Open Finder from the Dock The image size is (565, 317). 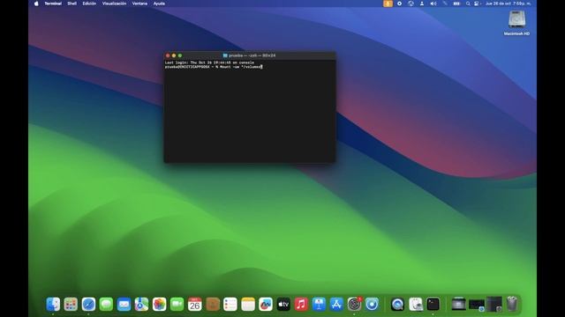tap(53, 305)
